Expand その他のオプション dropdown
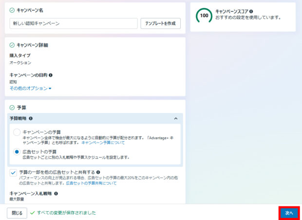This screenshot has height=220, width=302. (x=30, y=89)
